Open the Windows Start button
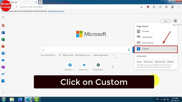This screenshot has width=182, height=102. coord(3,99)
